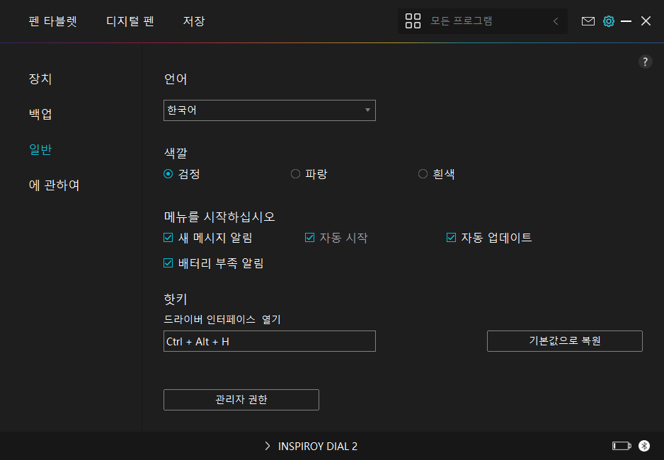Screen dimensions: 664x460
Task: Select the 흰색 color radio button
Action: [423, 174]
